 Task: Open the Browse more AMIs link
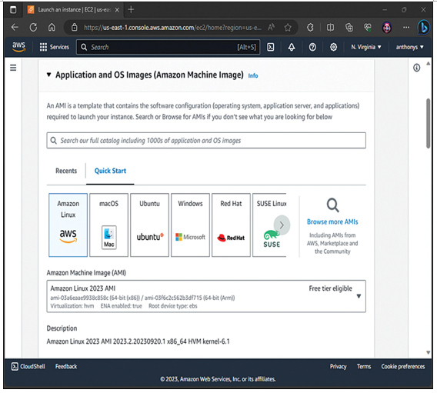332,221
